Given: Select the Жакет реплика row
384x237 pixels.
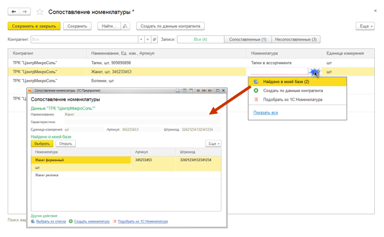Looking at the screenshot, I should tap(126, 175).
